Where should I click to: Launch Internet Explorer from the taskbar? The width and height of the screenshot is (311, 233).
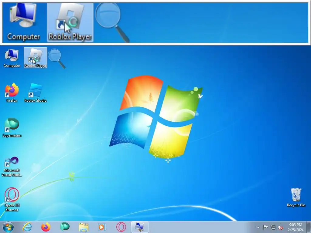coord(27,227)
